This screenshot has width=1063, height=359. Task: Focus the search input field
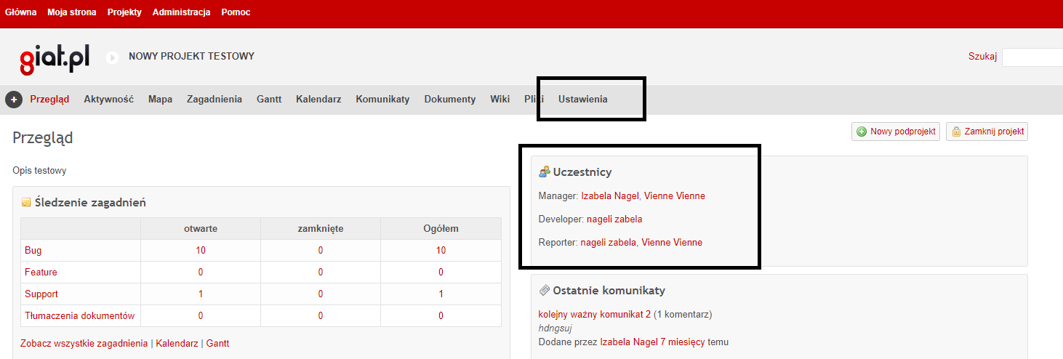[x=1032, y=57]
